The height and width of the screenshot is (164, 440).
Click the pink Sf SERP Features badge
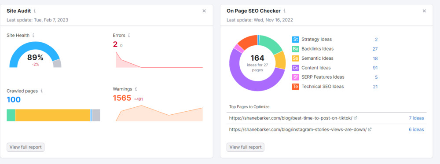(x=296, y=77)
